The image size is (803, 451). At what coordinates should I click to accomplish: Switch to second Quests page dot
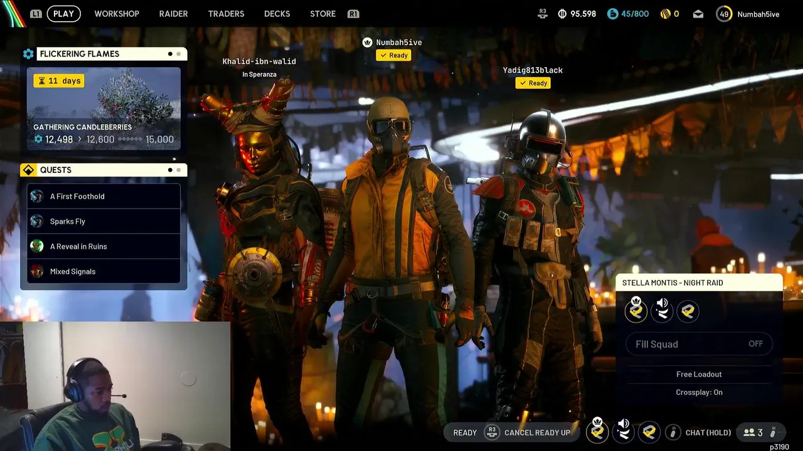178,170
